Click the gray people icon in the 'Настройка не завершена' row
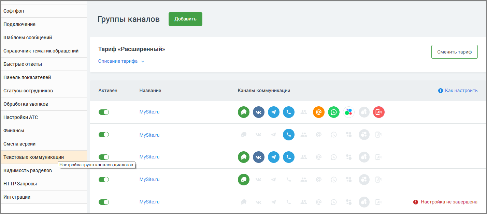 (304, 202)
